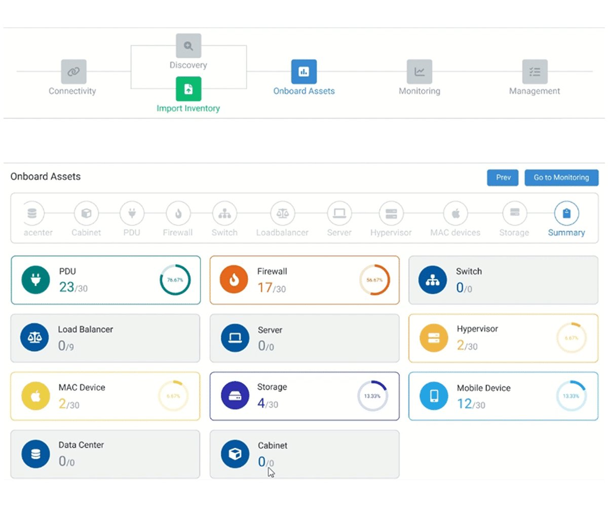Open the Monitoring chart step icon
This screenshot has height=507, width=608.
[419, 72]
